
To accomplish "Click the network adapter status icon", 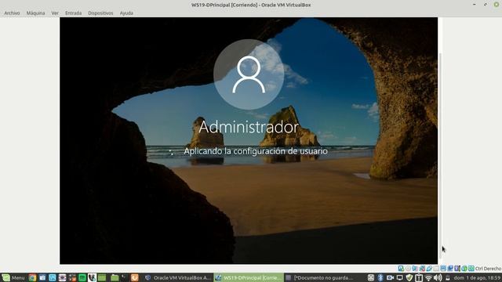I will pos(422,268).
